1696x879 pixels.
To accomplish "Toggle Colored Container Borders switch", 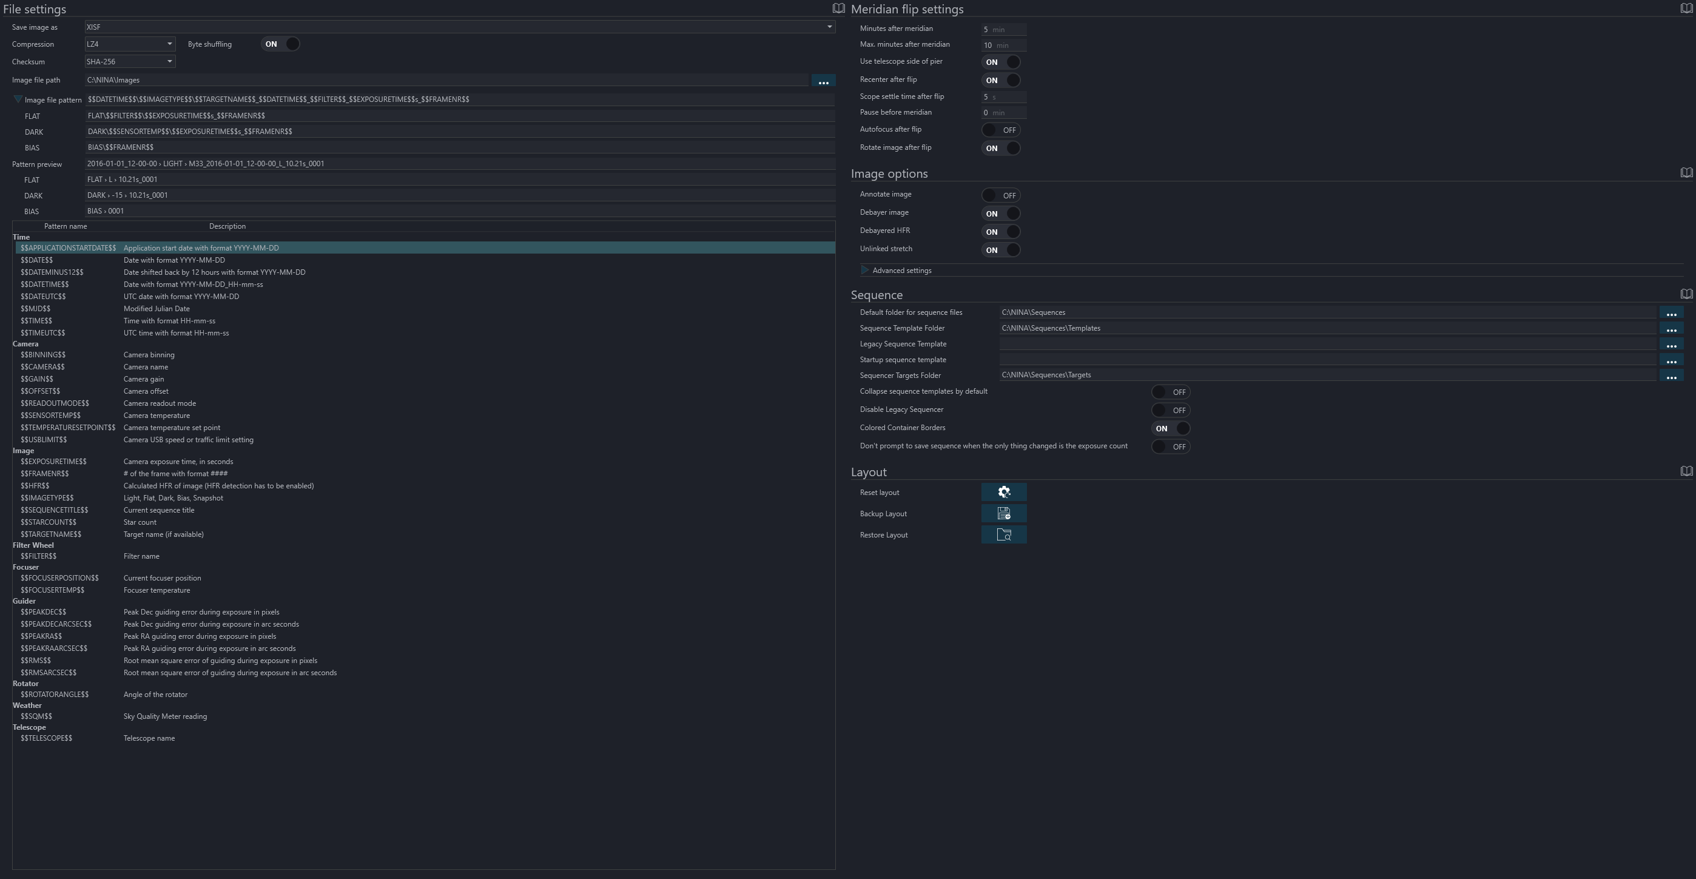I will pyautogui.click(x=1171, y=429).
